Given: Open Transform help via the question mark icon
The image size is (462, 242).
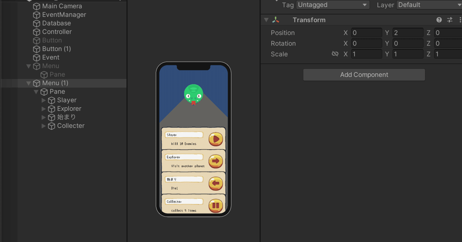Looking at the screenshot, I should 439,20.
